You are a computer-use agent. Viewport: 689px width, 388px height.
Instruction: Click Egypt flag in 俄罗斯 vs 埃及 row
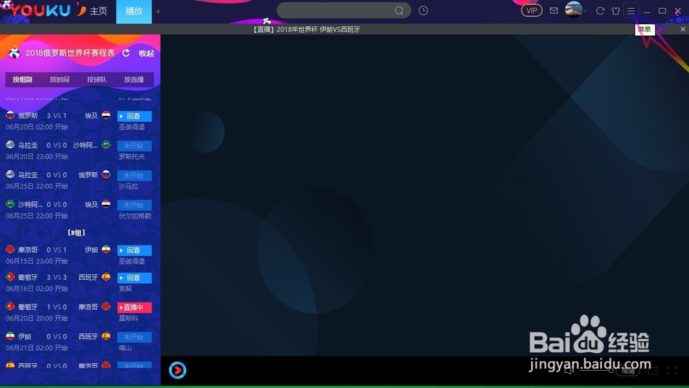tap(106, 115)
